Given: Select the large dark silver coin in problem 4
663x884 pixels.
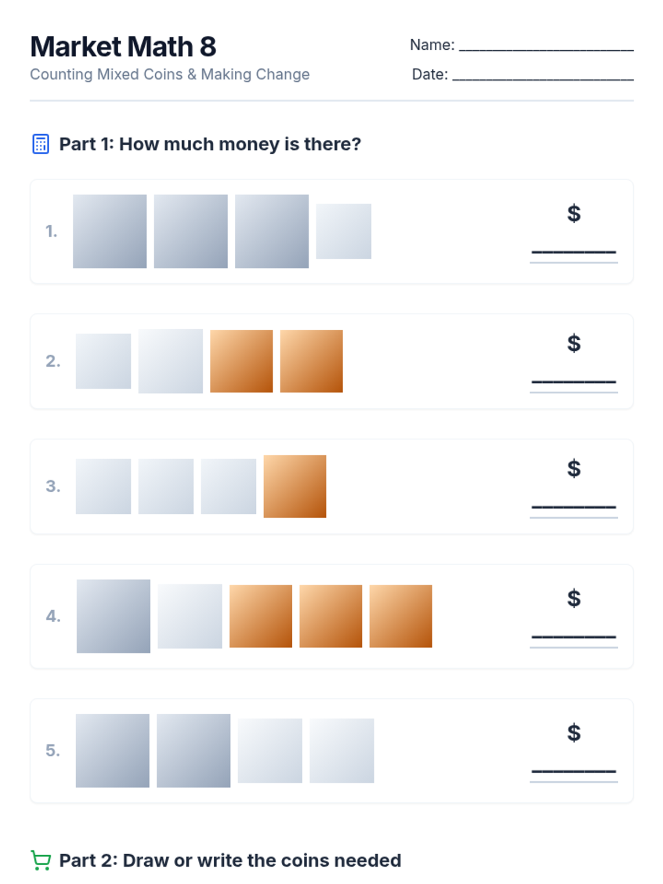Looking at the screenshot, I should click(x=113, y=616).
